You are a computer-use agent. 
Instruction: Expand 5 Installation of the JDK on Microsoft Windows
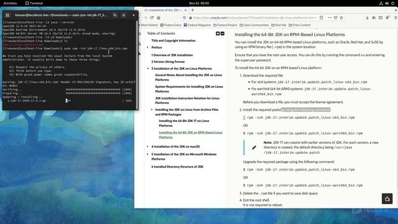point(148,154)
